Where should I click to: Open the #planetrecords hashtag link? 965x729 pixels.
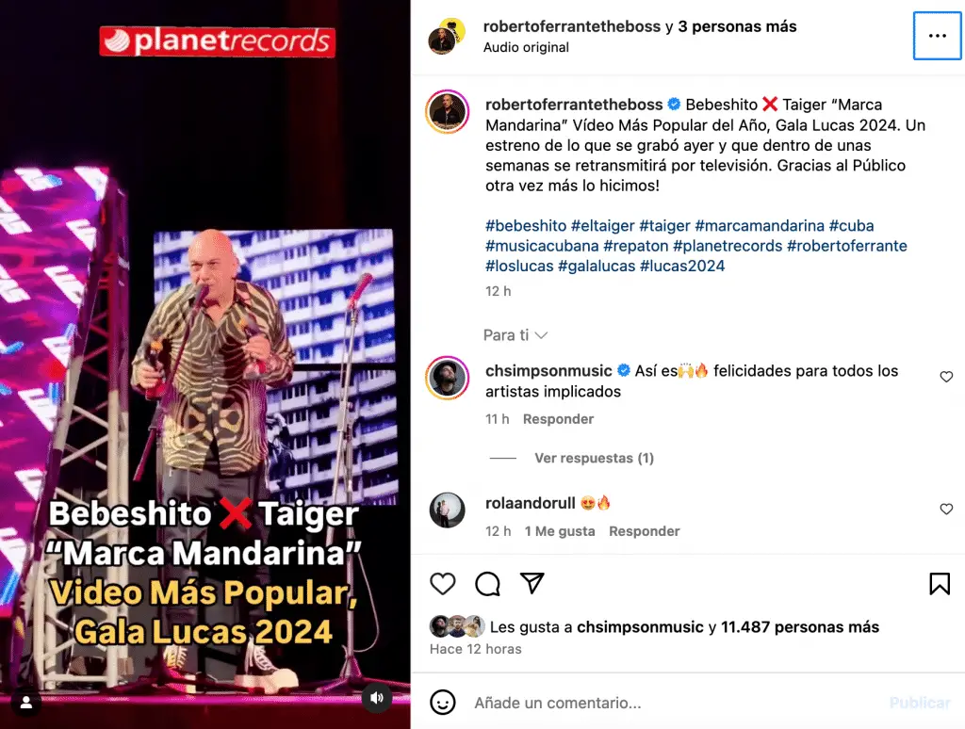click(728, 246)
